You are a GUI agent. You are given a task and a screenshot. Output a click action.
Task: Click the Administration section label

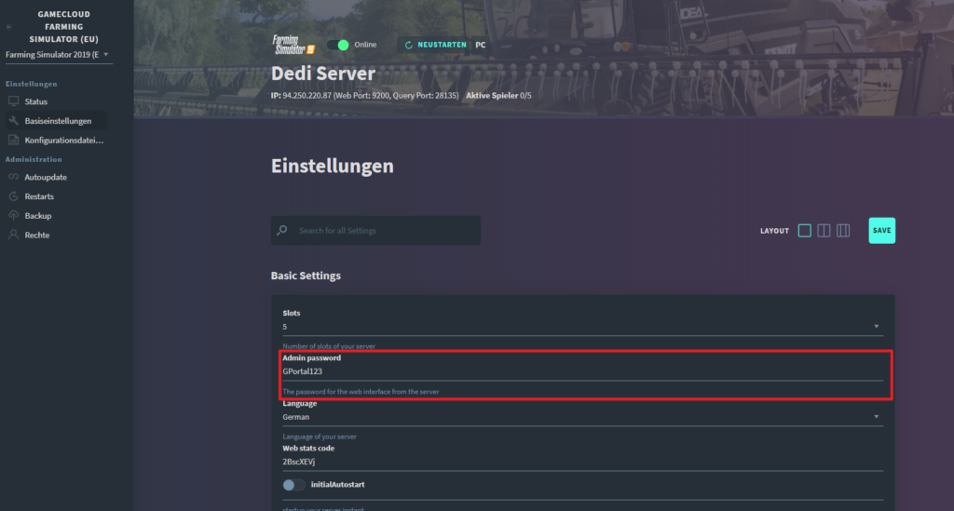pyautogui.click(x=34, y=159)
